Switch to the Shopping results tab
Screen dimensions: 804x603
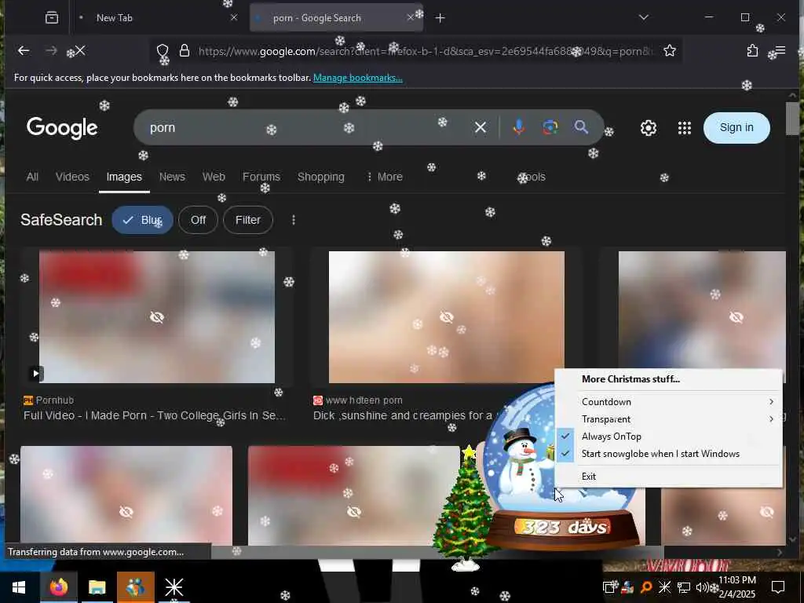click(321, 177)
